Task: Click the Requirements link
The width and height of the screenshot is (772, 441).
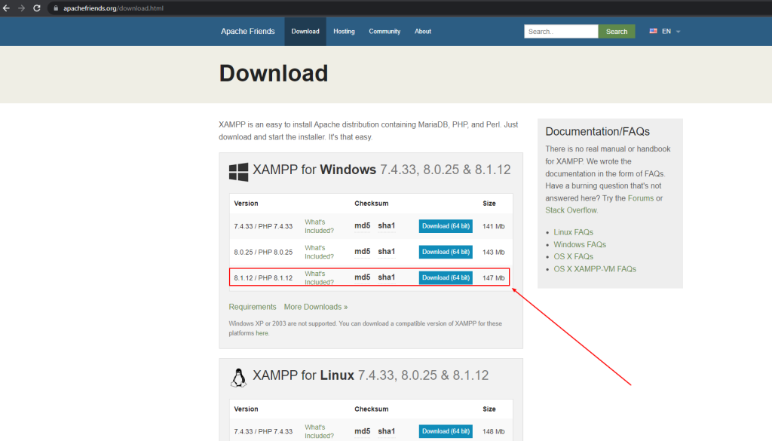Action: pos(253,307)
